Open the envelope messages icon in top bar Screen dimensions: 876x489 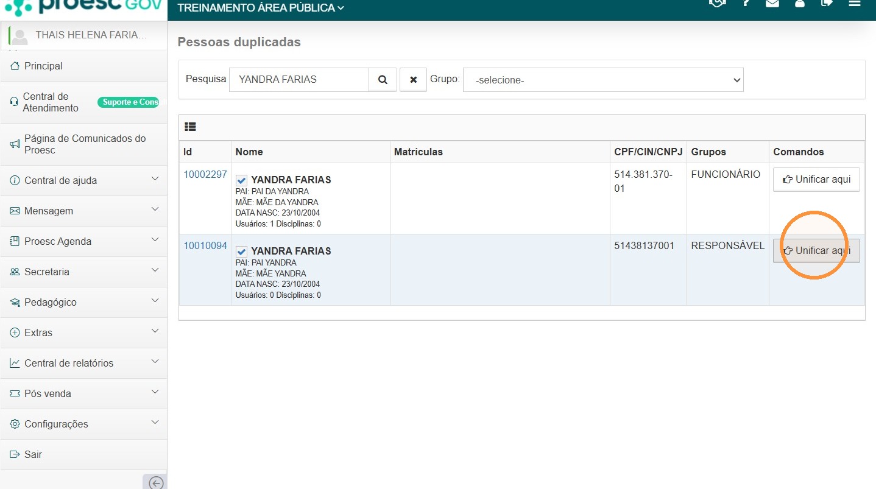coord(772,3)
